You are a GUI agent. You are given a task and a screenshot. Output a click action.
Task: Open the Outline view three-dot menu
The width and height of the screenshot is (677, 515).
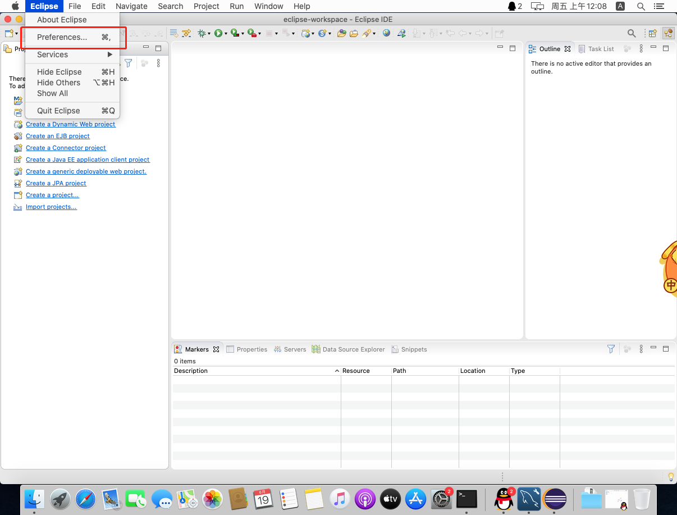(641, 49)
